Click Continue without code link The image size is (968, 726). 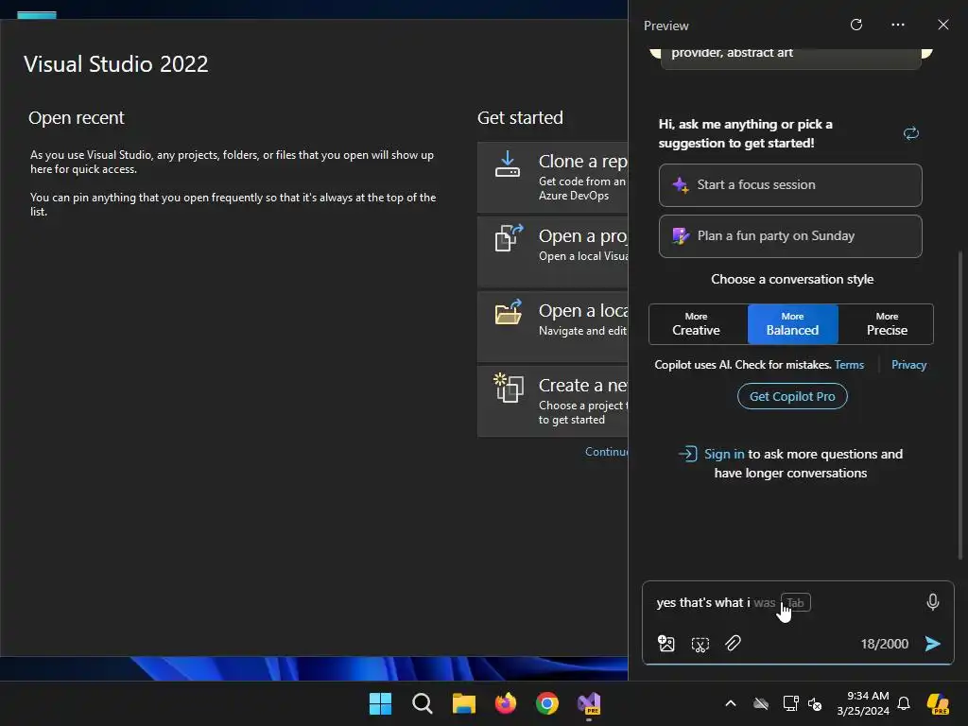[606, 452]
